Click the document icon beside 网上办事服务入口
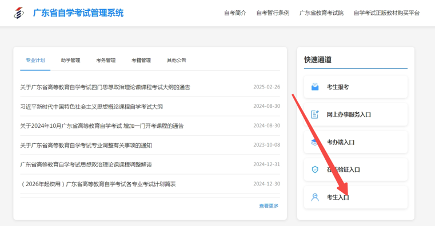 tap(315, 114)
